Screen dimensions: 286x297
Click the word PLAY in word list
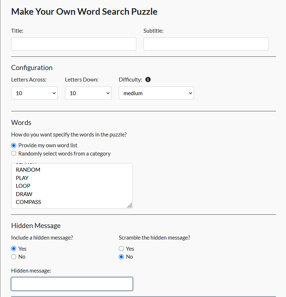point(22,178)
